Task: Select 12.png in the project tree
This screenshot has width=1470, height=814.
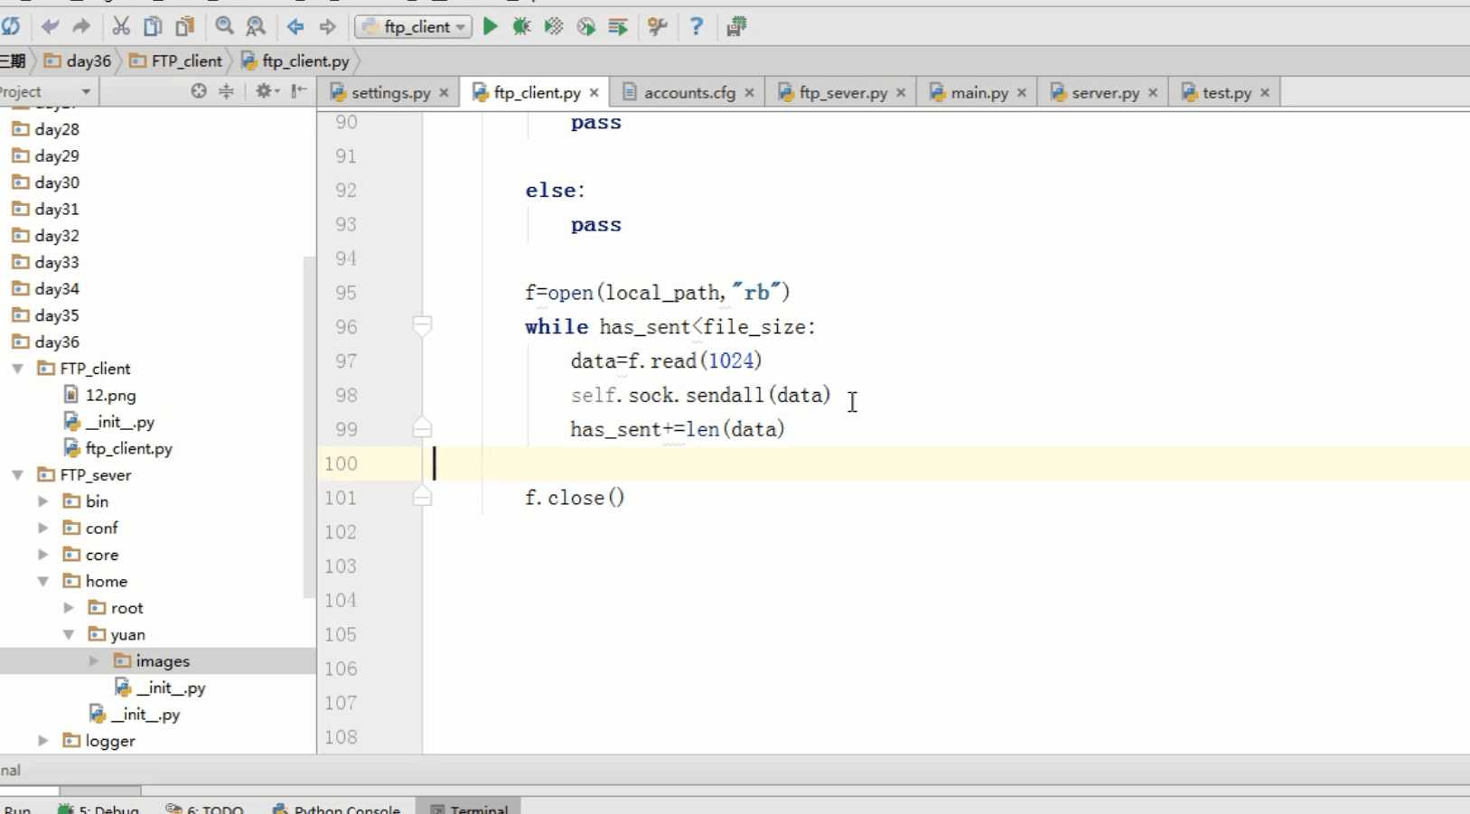Action: click(99, 395)
